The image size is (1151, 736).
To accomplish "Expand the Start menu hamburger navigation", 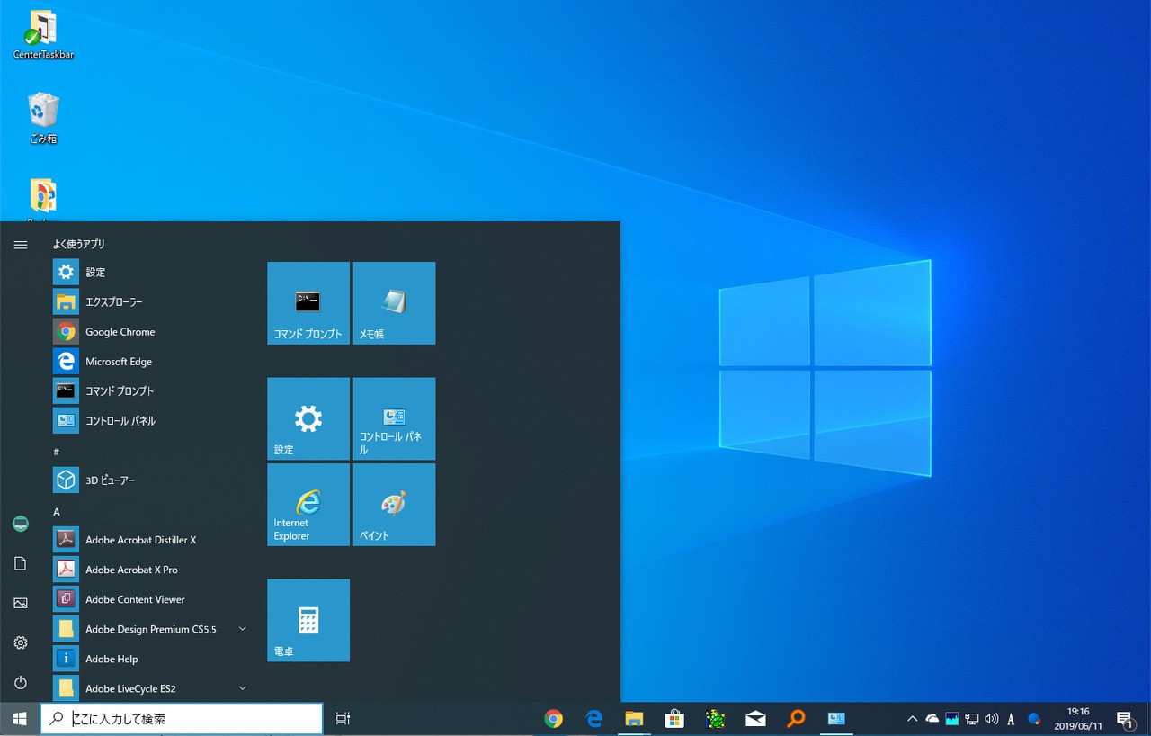I will (x=21, y=245).
